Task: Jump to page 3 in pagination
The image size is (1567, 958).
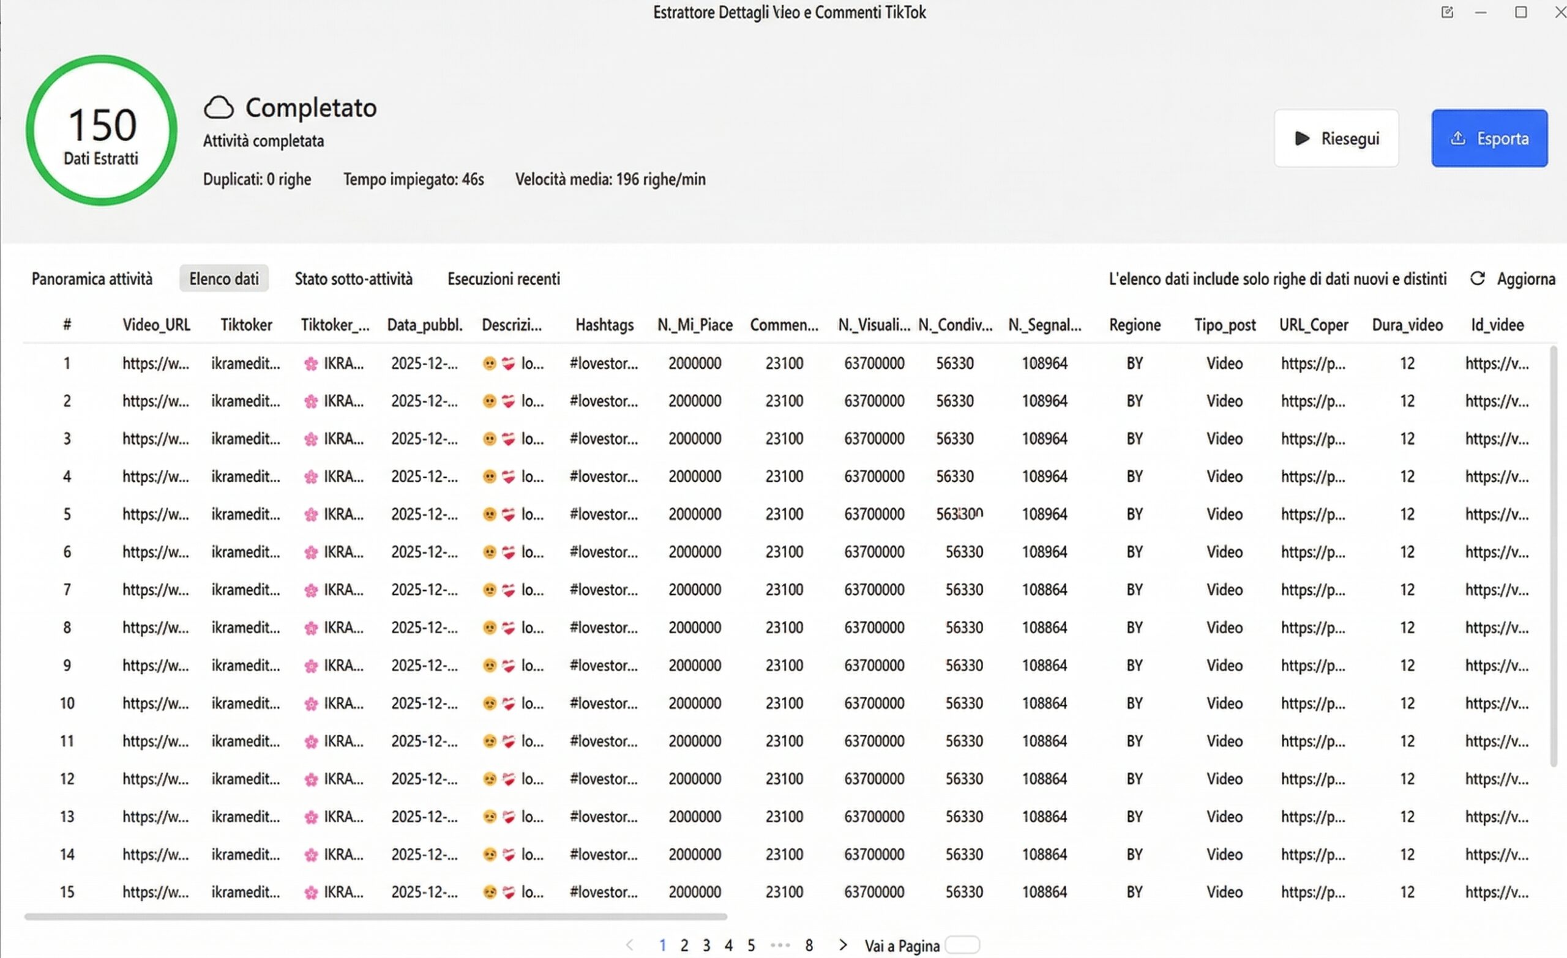Action: [706, 945]
